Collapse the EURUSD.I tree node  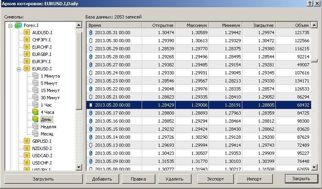coord(19,69)
